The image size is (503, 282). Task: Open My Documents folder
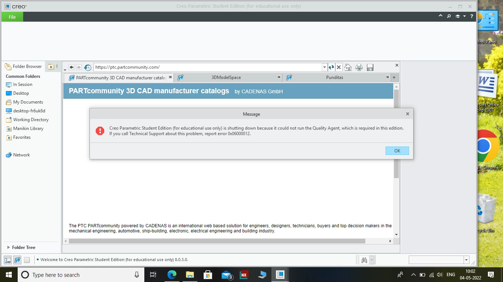coord(24,102)
